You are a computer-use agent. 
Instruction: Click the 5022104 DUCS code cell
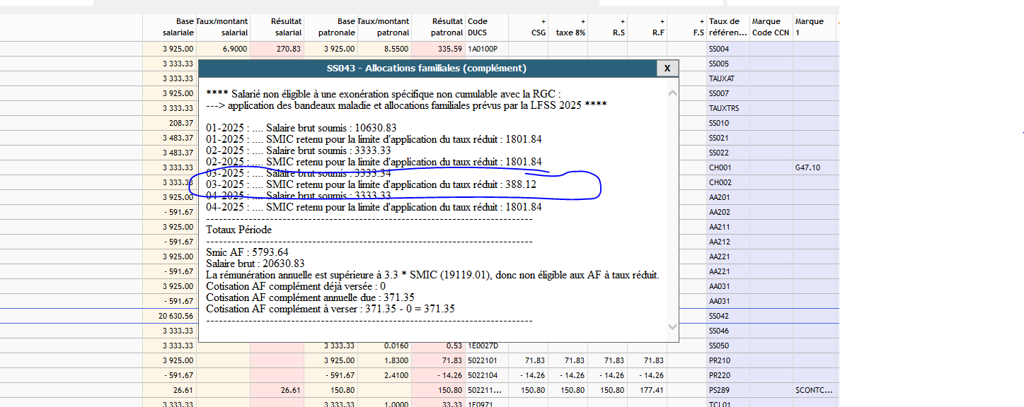point(487,375)
